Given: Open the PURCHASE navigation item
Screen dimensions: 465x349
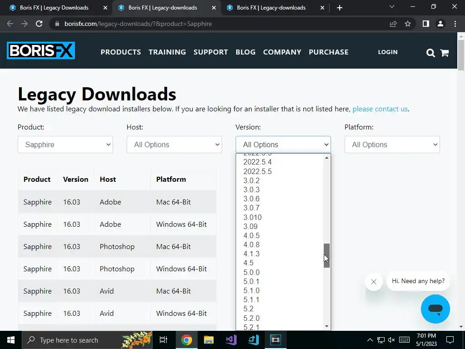Looking at the screenshot, I should coord(329,52).
